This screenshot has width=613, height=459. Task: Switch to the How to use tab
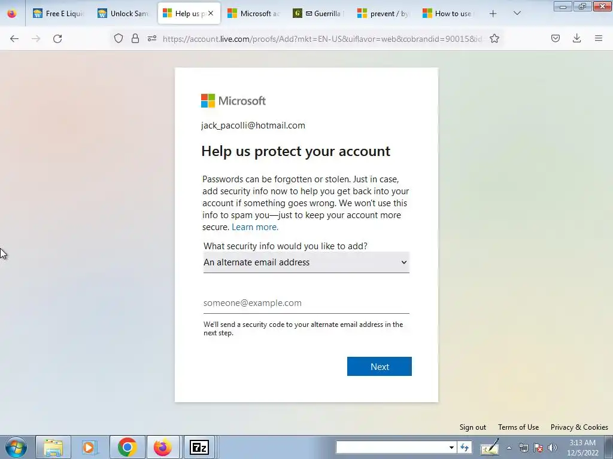tap(448, 14)
